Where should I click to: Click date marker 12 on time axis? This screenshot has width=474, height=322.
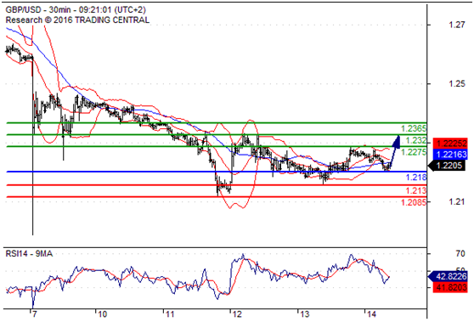pyautogui.click(x=237, y=314)
